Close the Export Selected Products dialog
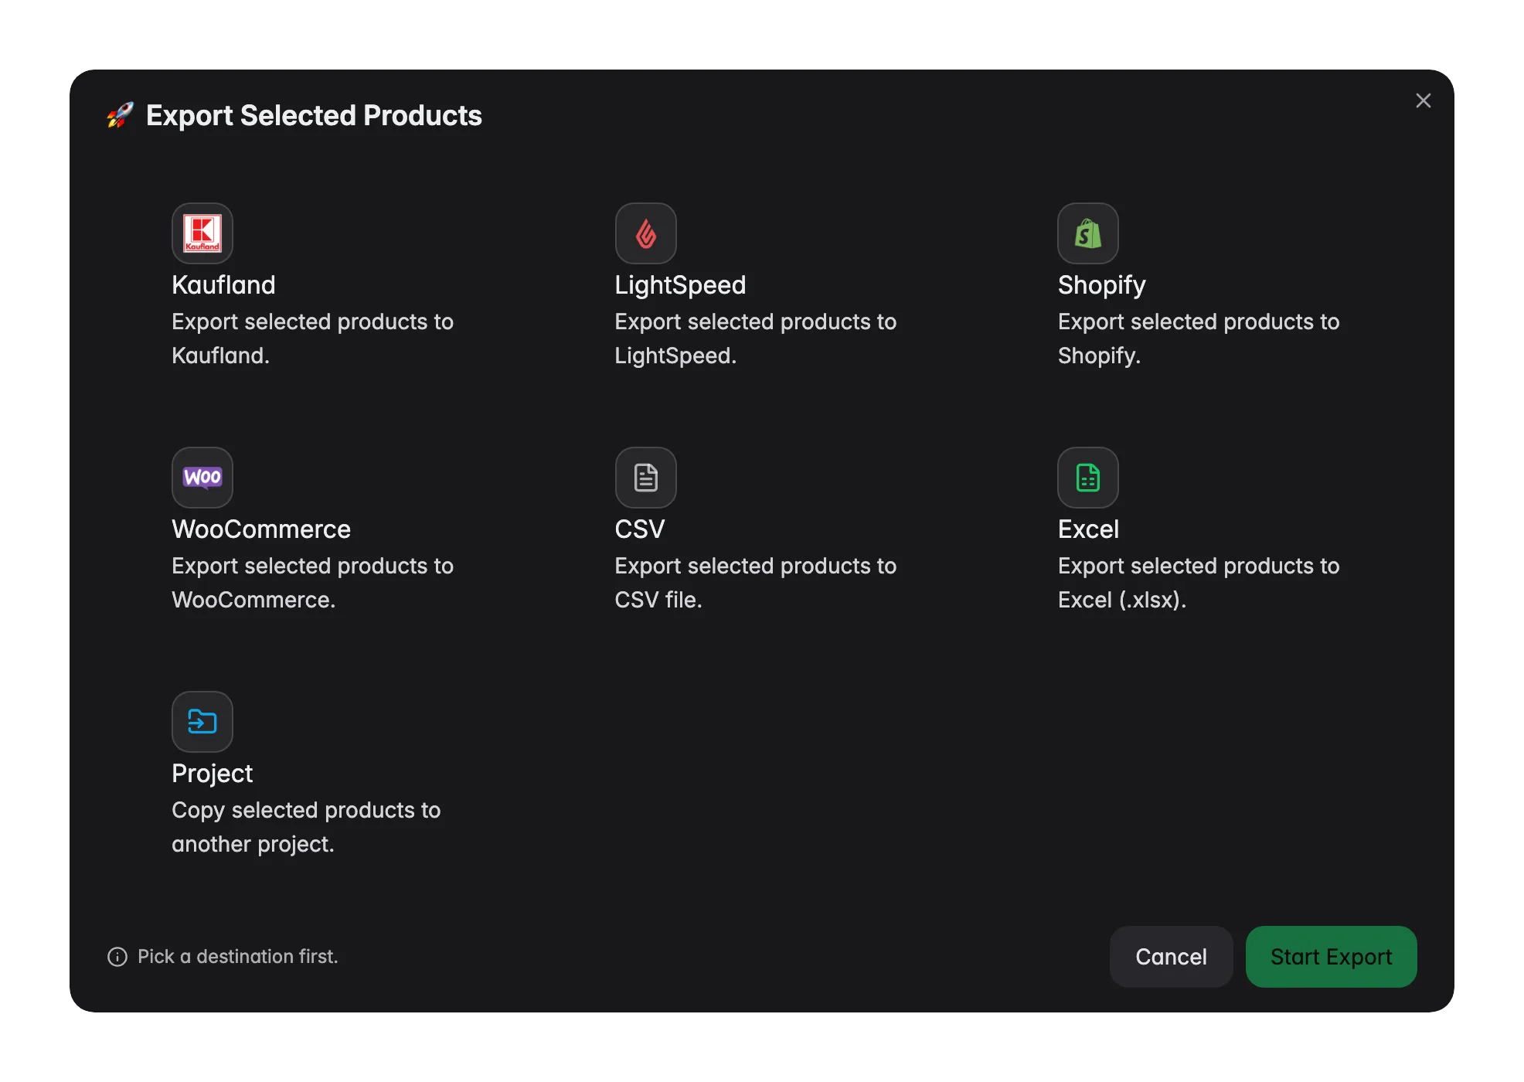This screenshot has width=1524, height=1082. [x=1424, y=100]
